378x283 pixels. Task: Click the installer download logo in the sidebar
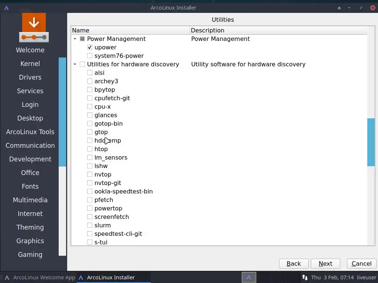pyautogui.click(x=34, y=28)
